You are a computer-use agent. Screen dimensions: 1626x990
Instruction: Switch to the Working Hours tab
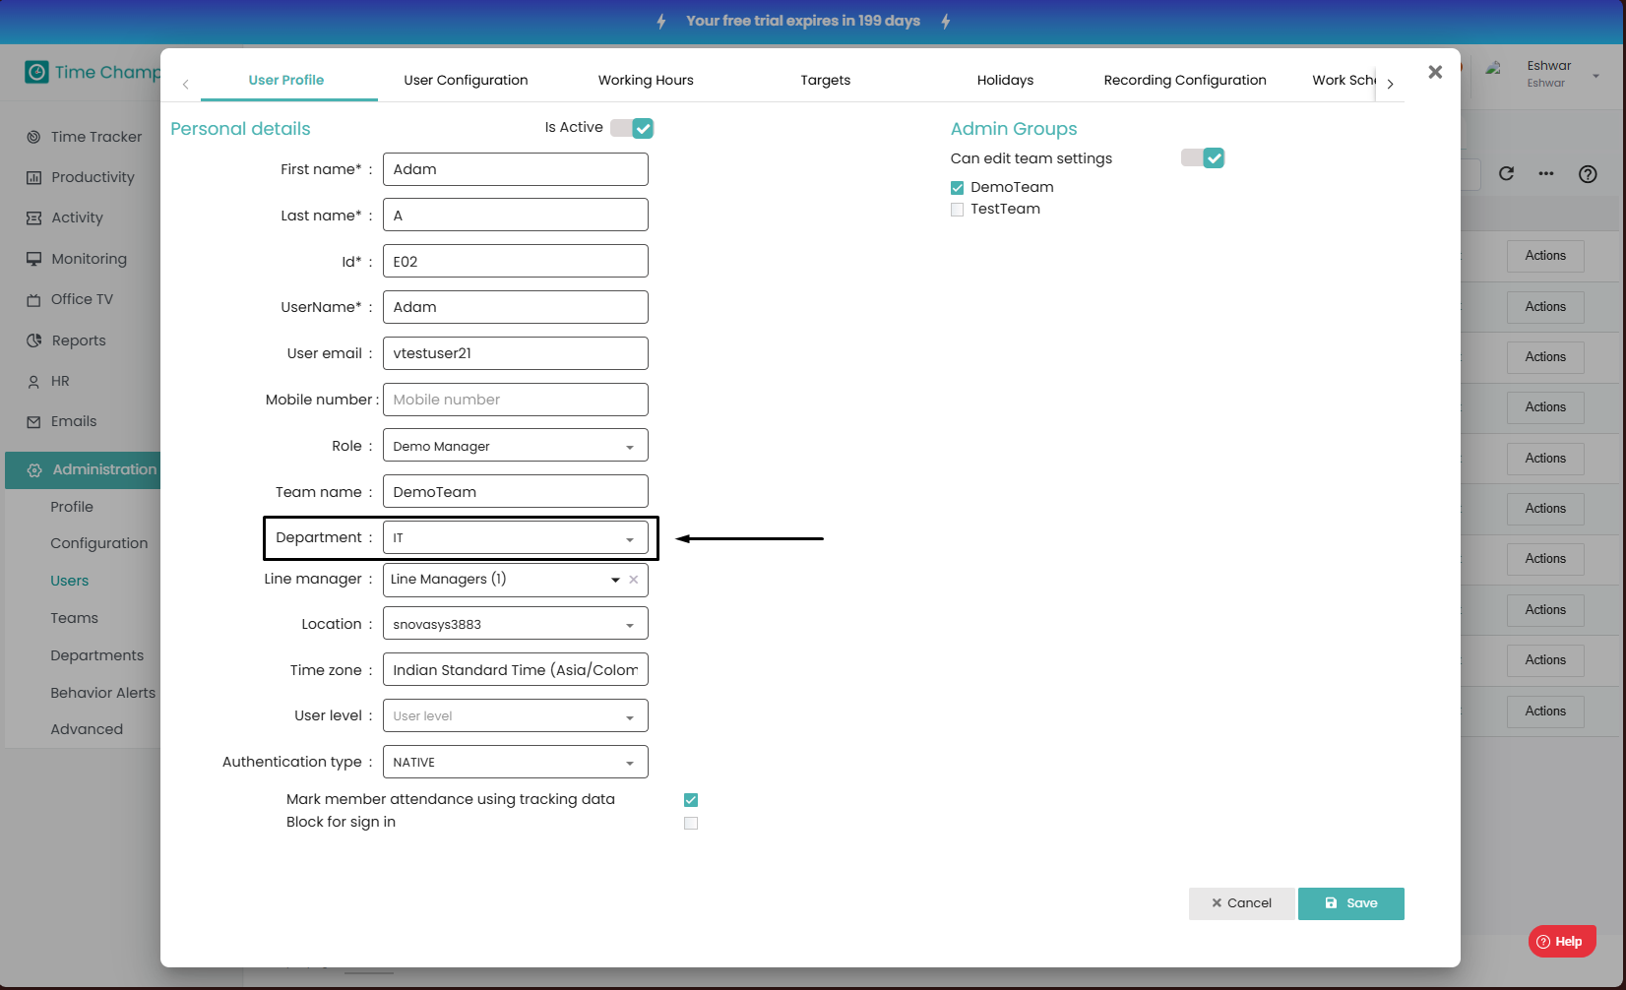pyautogui.click(x=646, y=81)
